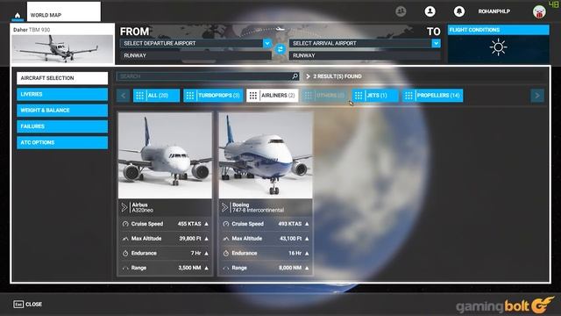Click the Airbus Max Altitude icon
The width and height of the screenshot is (561, 316).
pyautogui.click(x=125, y=239)
